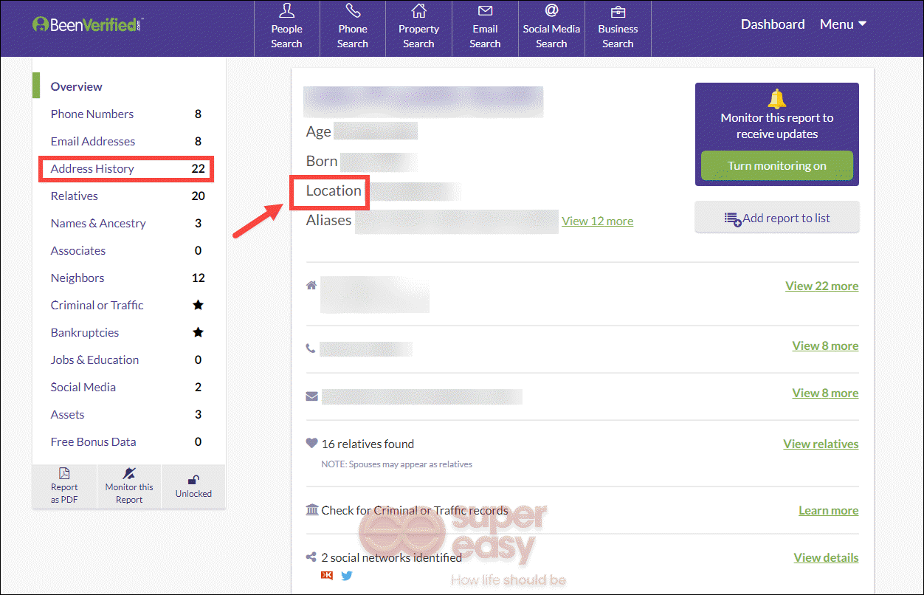
Task: Open Jobs & Education section
Action: (x=94, y=360)
